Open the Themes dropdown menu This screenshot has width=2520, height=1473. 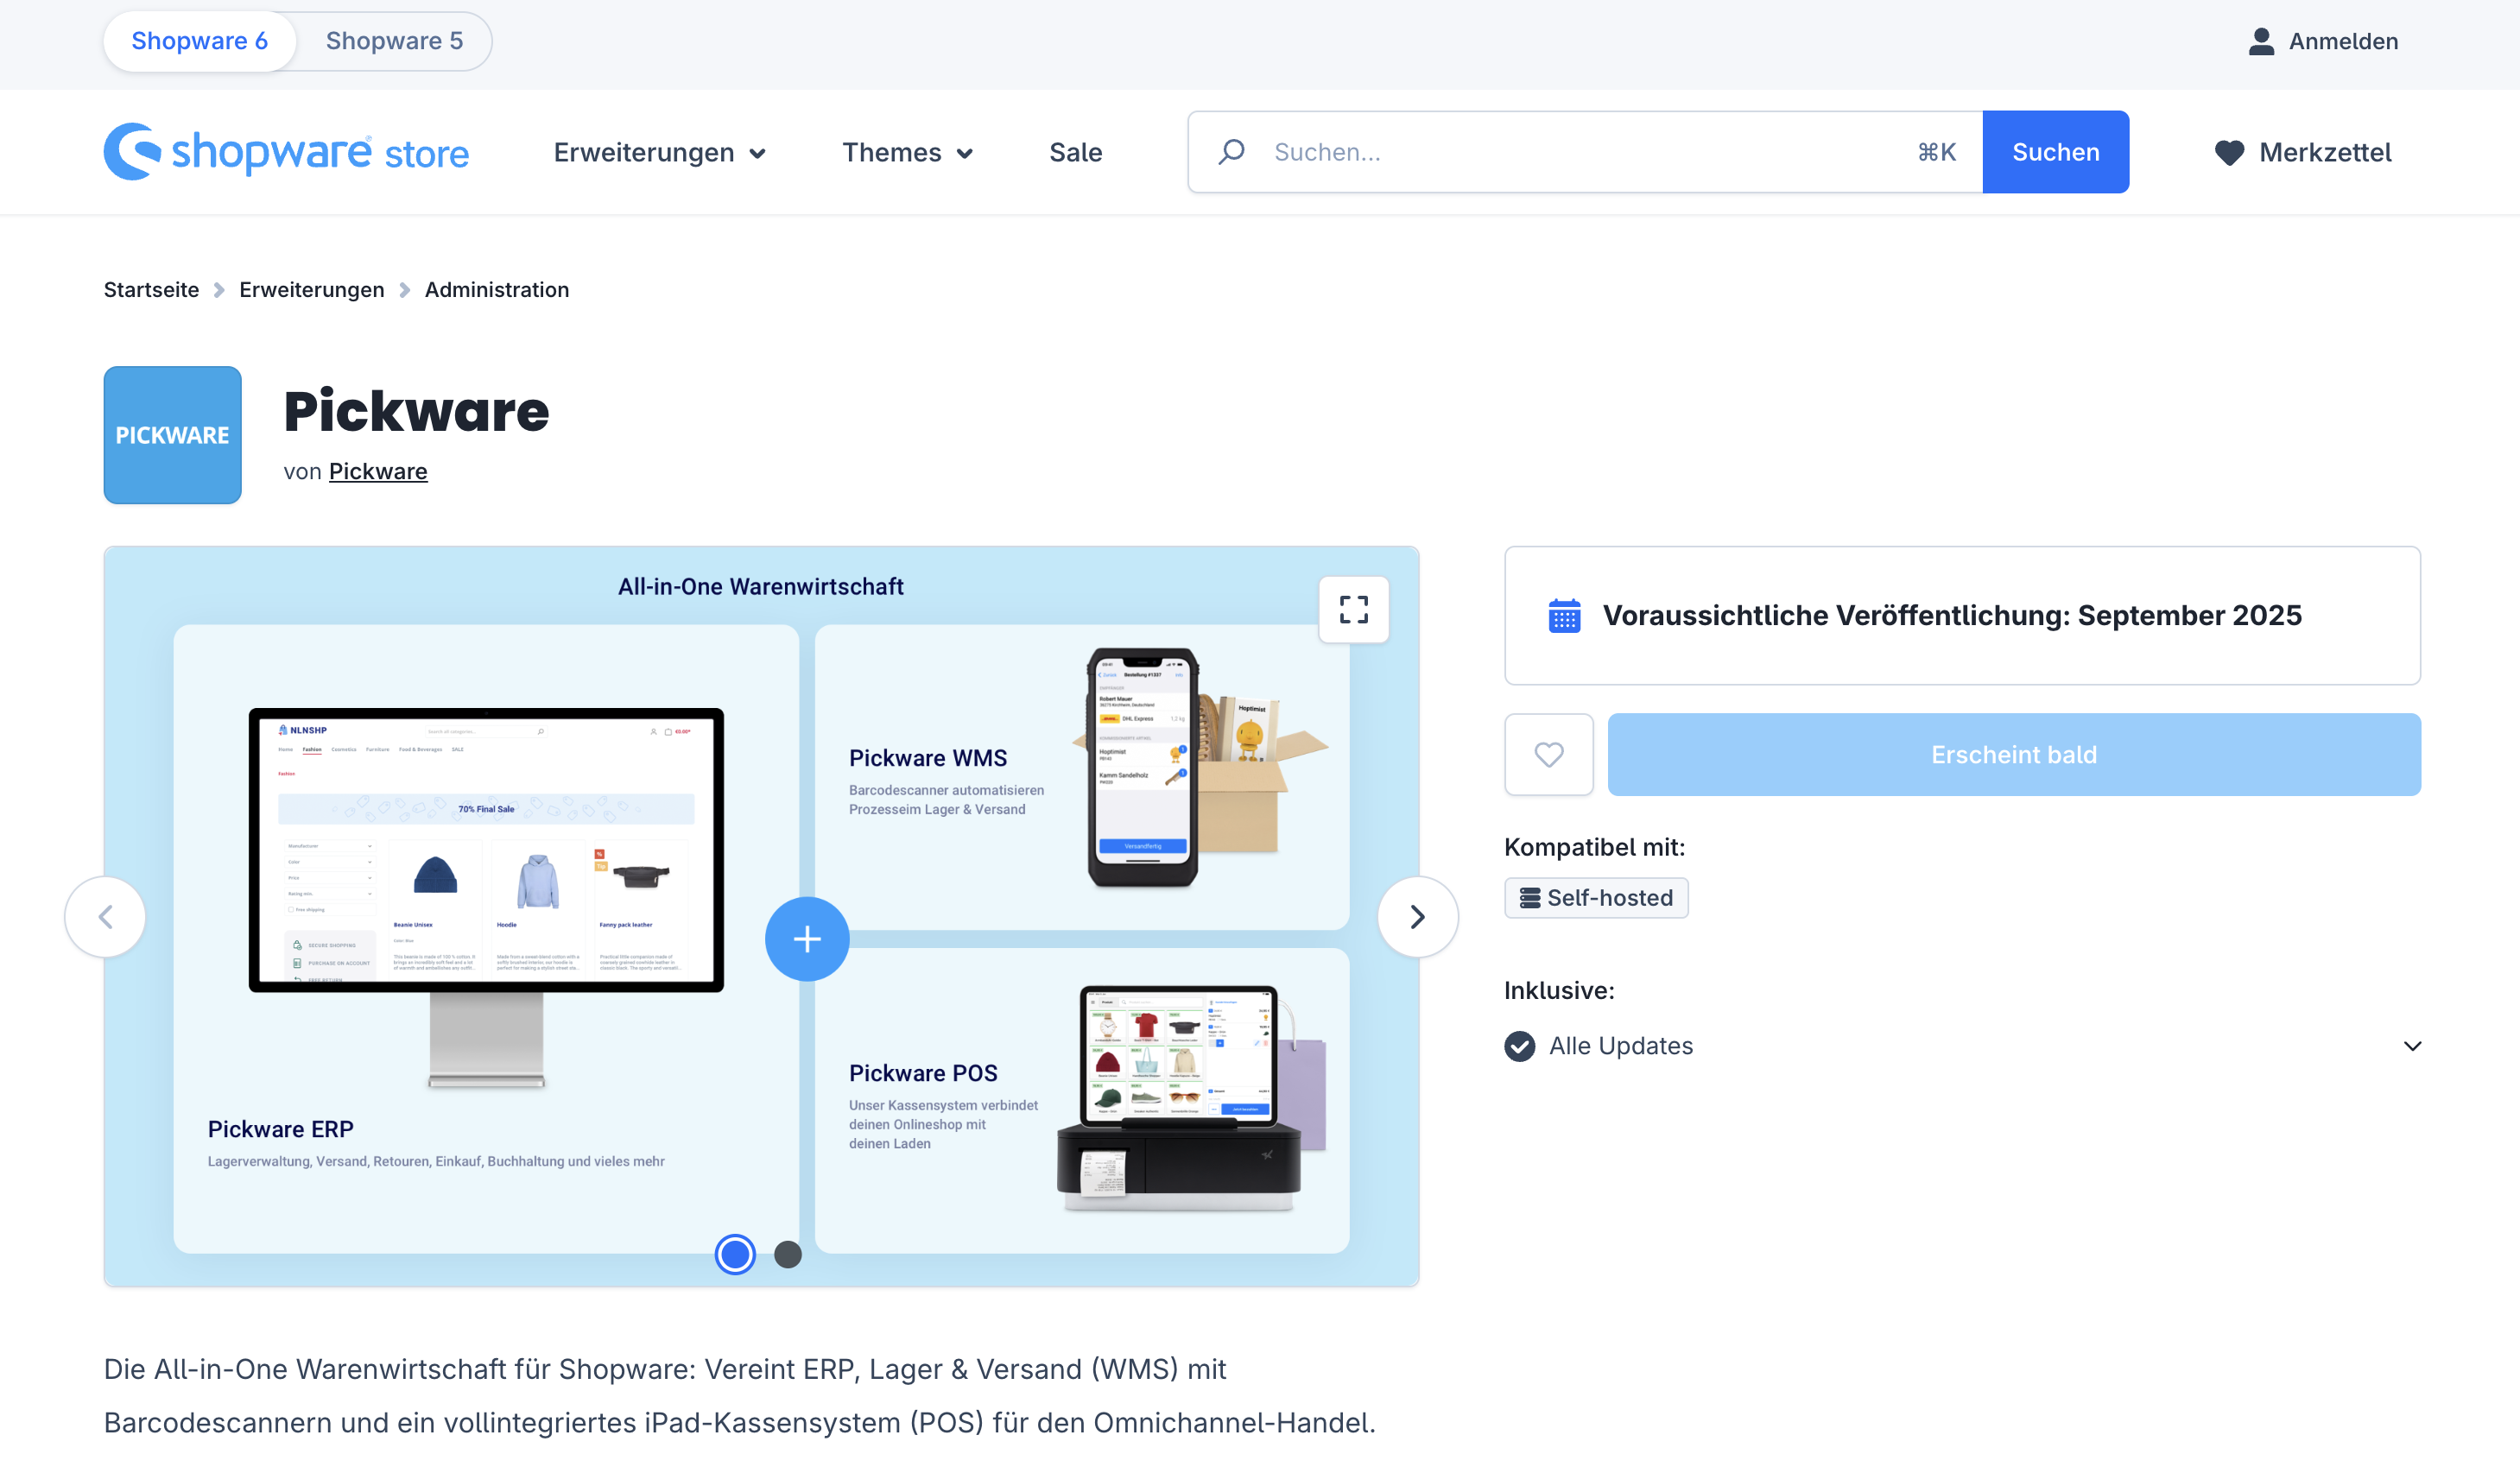907,152
